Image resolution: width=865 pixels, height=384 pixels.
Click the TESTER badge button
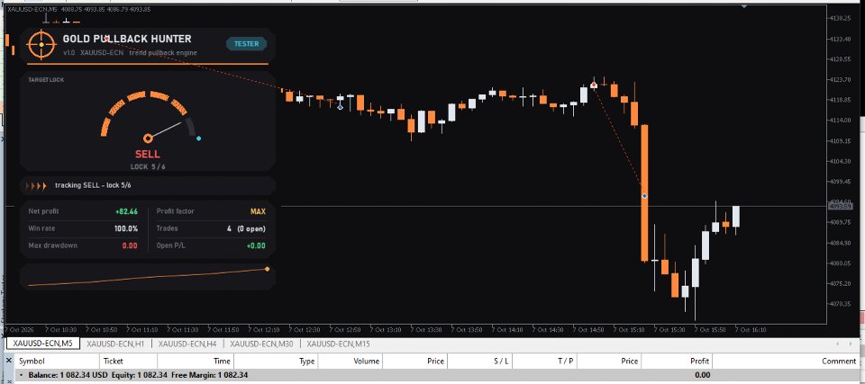[247, 44]
